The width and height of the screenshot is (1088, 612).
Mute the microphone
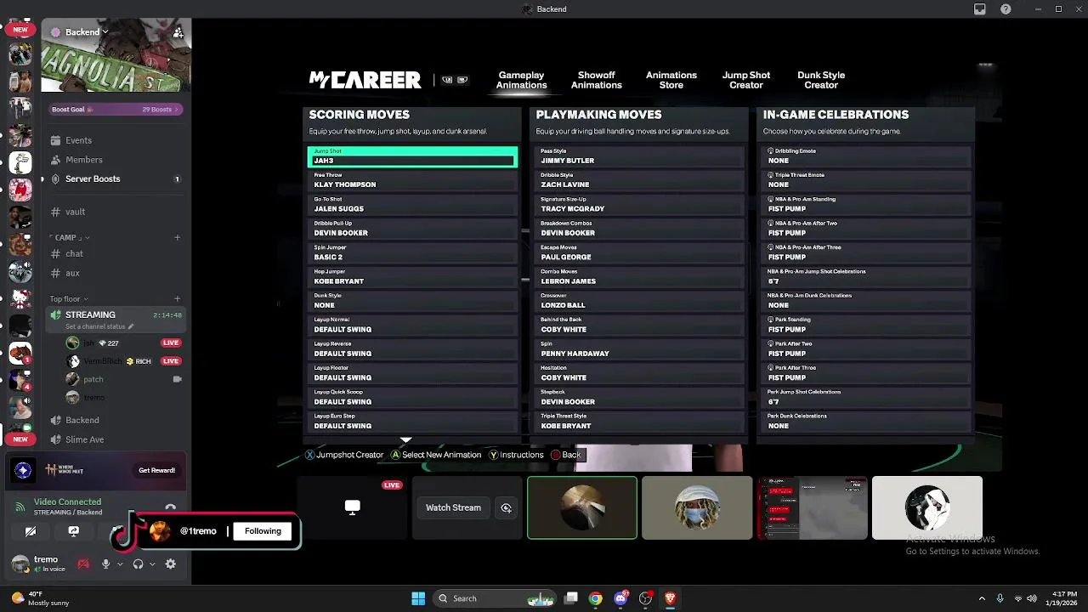pos(106,564)
